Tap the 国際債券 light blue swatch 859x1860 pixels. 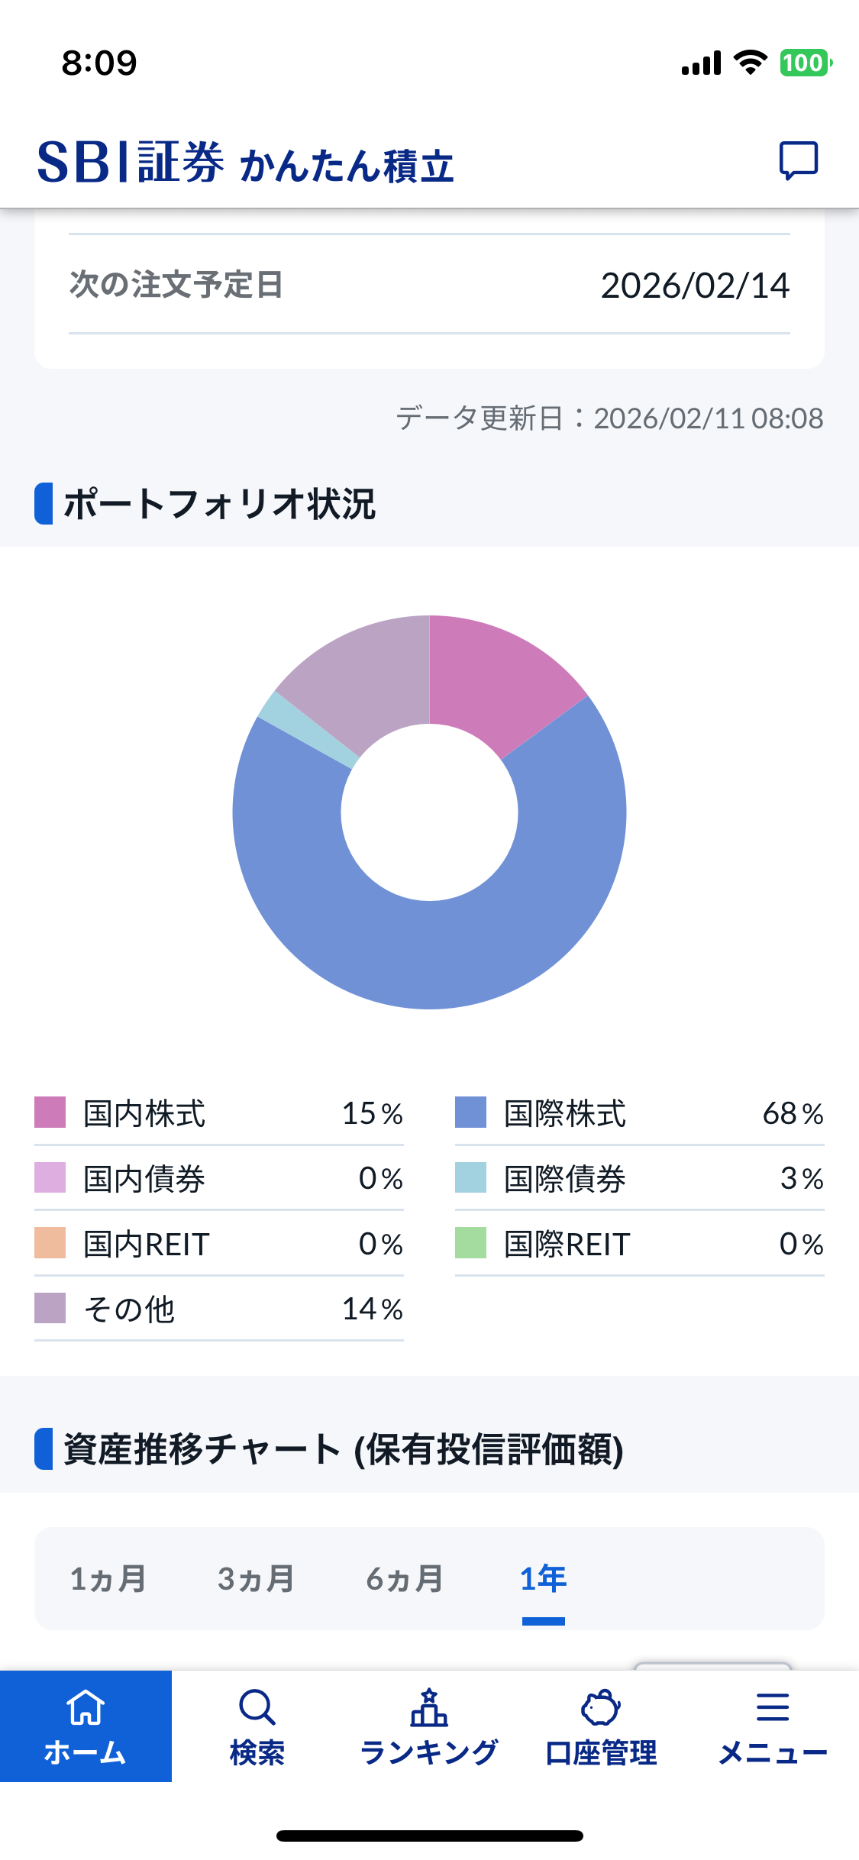click(x=470, y=1177)
